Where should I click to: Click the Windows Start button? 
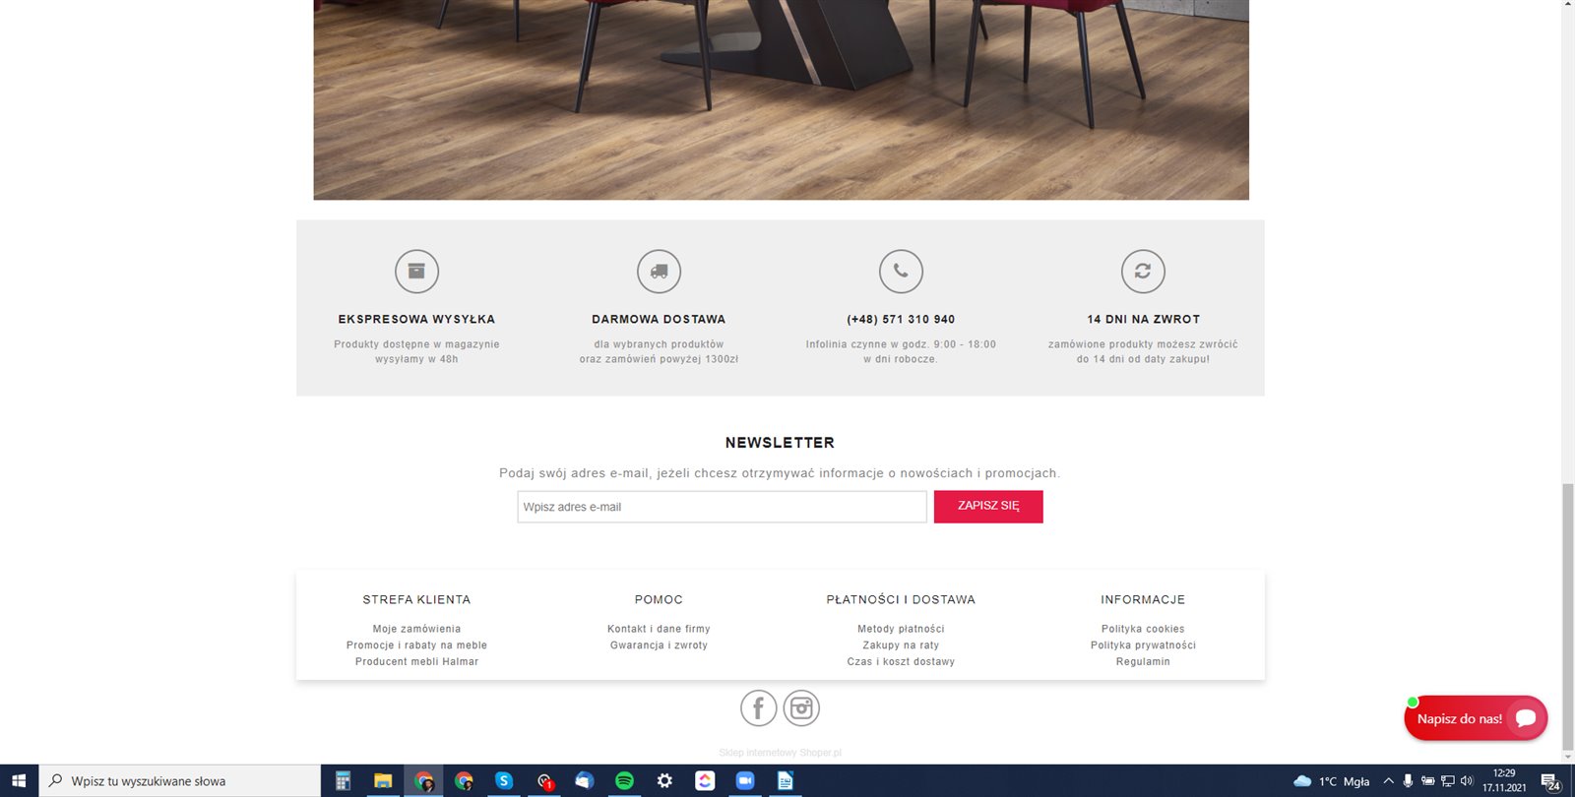19,781
